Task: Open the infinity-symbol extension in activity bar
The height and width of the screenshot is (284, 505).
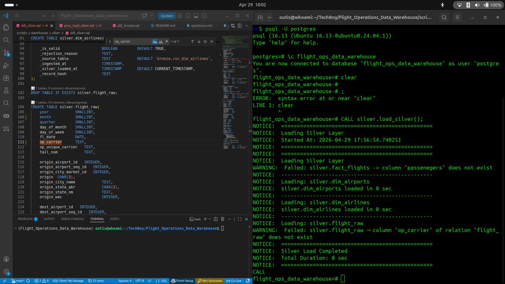Action: click(x=6, y=116)
